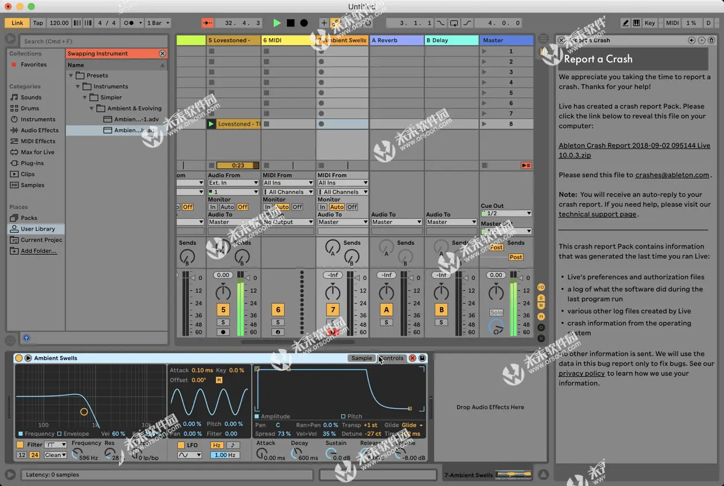Go back with the Help View back arrow
The height and width of the screenshot is (486, 724).
click(x=692, y=40)
